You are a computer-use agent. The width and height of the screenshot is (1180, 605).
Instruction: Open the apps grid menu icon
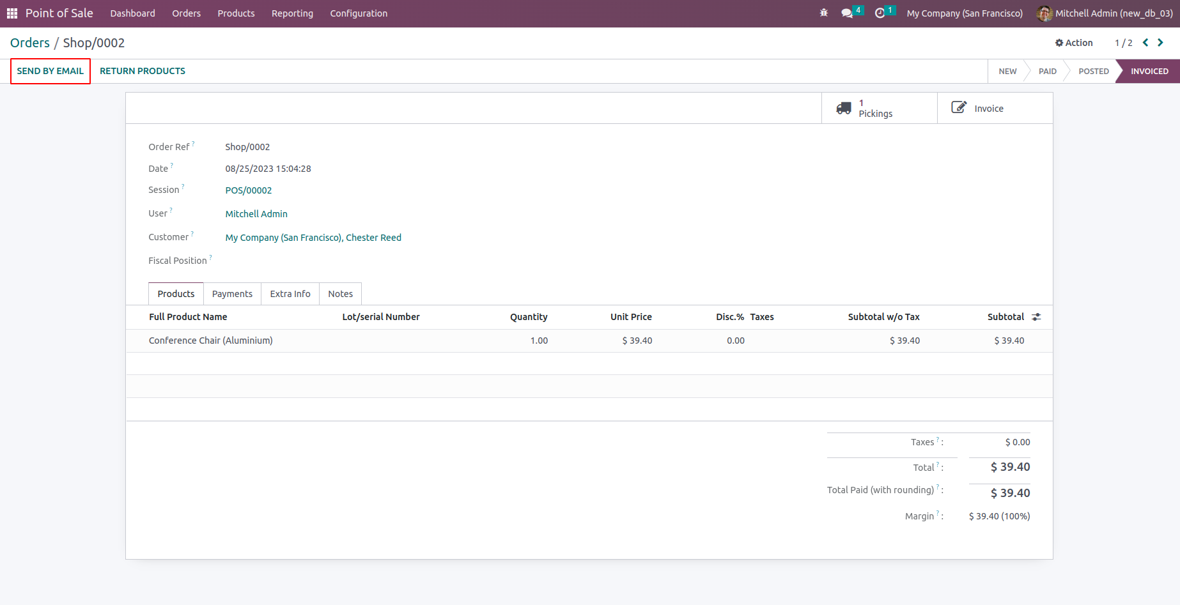tap(12, 13)
